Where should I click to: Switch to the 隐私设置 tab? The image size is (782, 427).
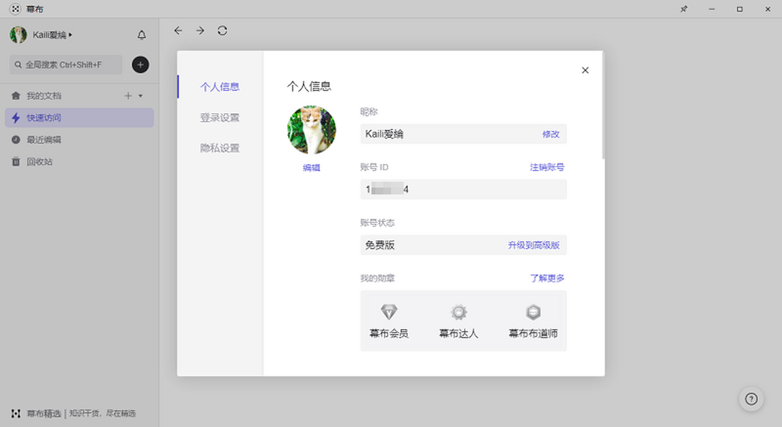tap(220, 148)
